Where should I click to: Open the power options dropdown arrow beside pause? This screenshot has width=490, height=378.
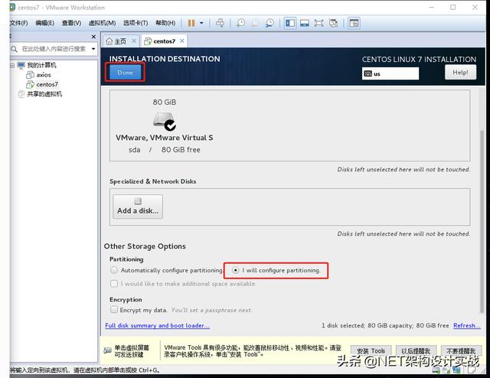201,23
